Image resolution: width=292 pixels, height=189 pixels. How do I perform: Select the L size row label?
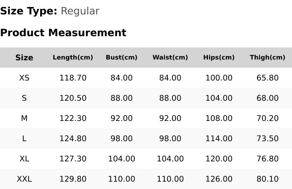tap(24, 138)
